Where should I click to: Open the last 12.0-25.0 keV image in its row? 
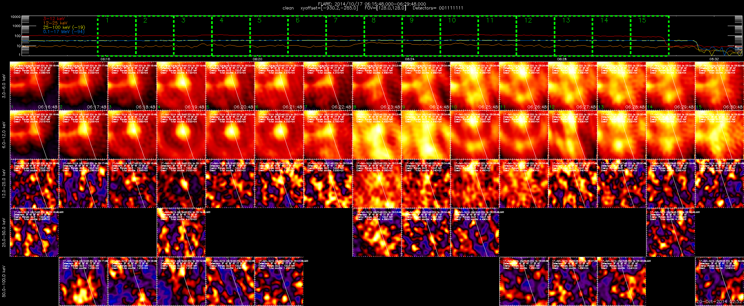[720, 183]
